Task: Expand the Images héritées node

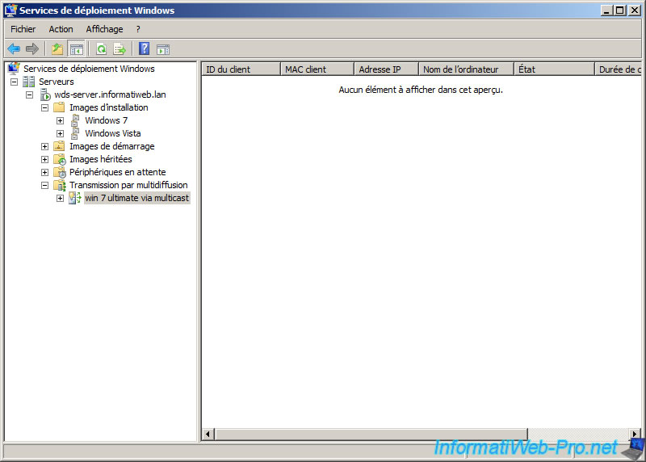Action: (x=45, y=159)
